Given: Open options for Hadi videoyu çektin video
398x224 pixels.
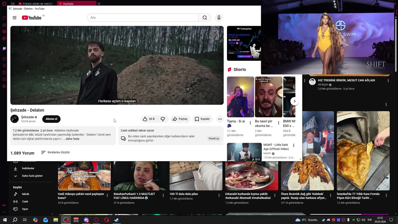Looking at the screenshot, I should 107,195.
